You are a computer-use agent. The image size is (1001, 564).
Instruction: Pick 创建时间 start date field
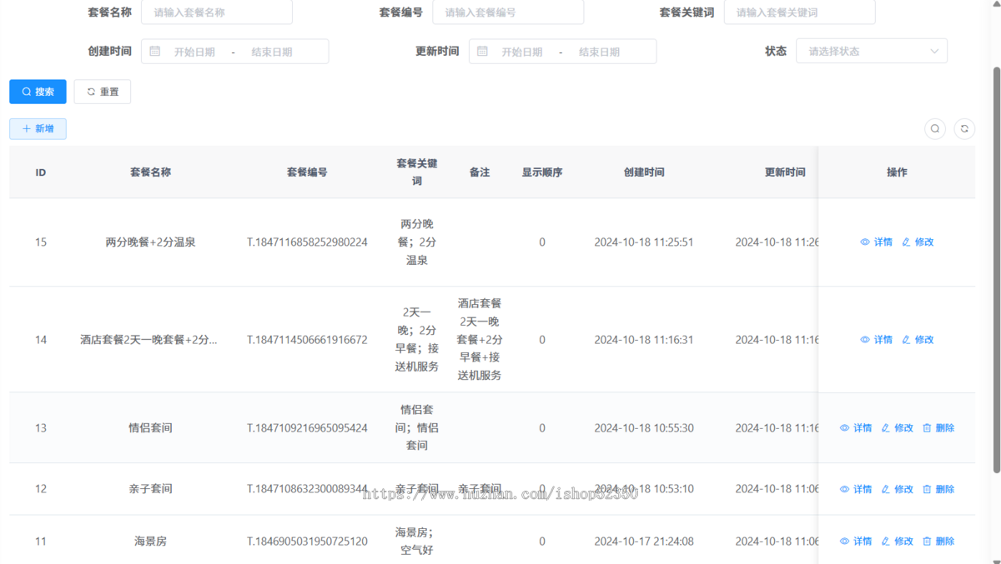pyautogui.click(x=194, y=52)
